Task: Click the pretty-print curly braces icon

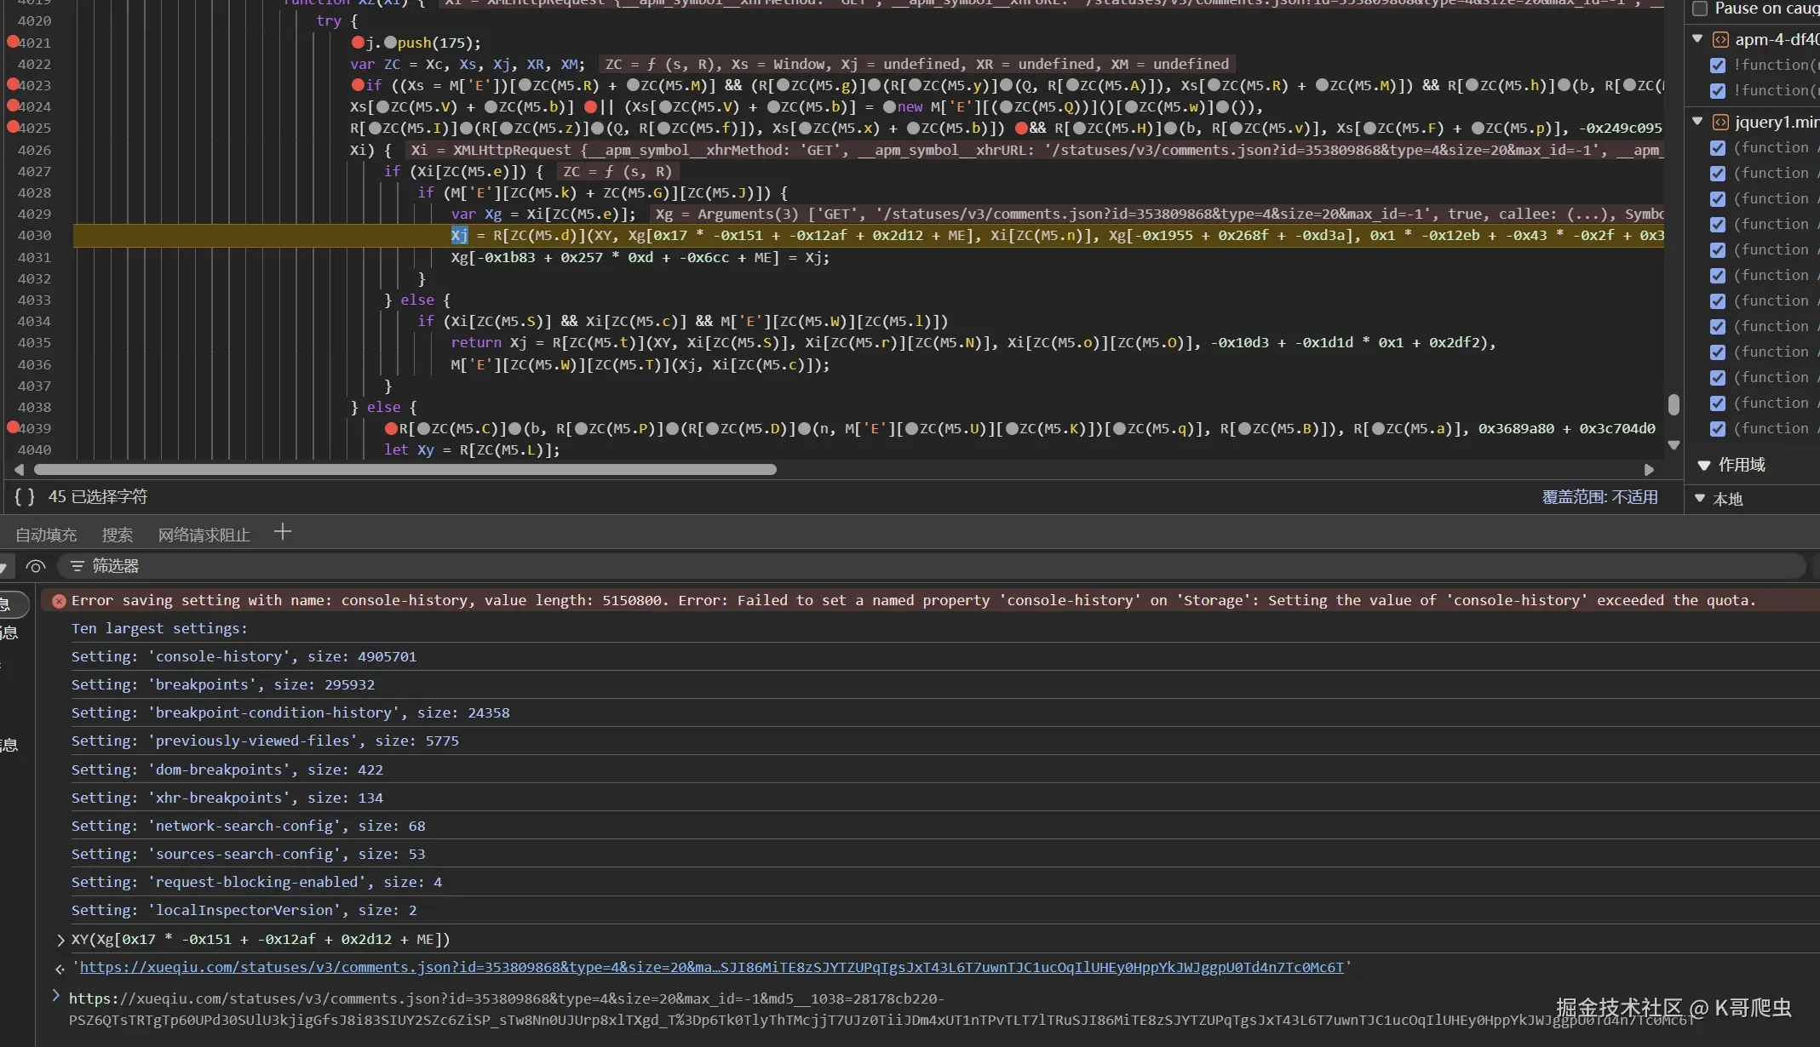Action: 25,497
